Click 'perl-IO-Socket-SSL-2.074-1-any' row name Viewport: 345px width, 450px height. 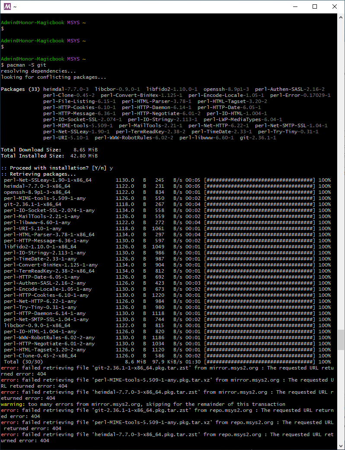pos(49,210)
